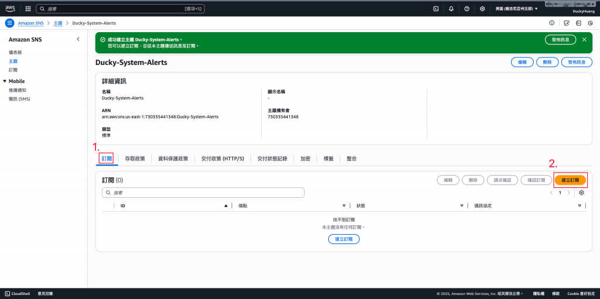Image resolution: width=600 pixels, height=299 pixels.
Task: Open table preferences gear in subscriptions panel
Action: coord(582,193)
